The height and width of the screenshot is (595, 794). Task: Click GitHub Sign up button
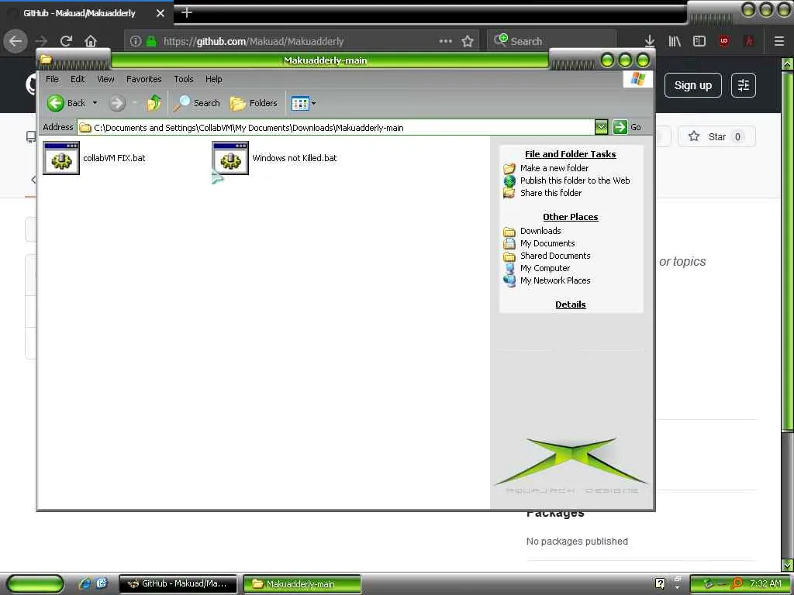[692, 85]
